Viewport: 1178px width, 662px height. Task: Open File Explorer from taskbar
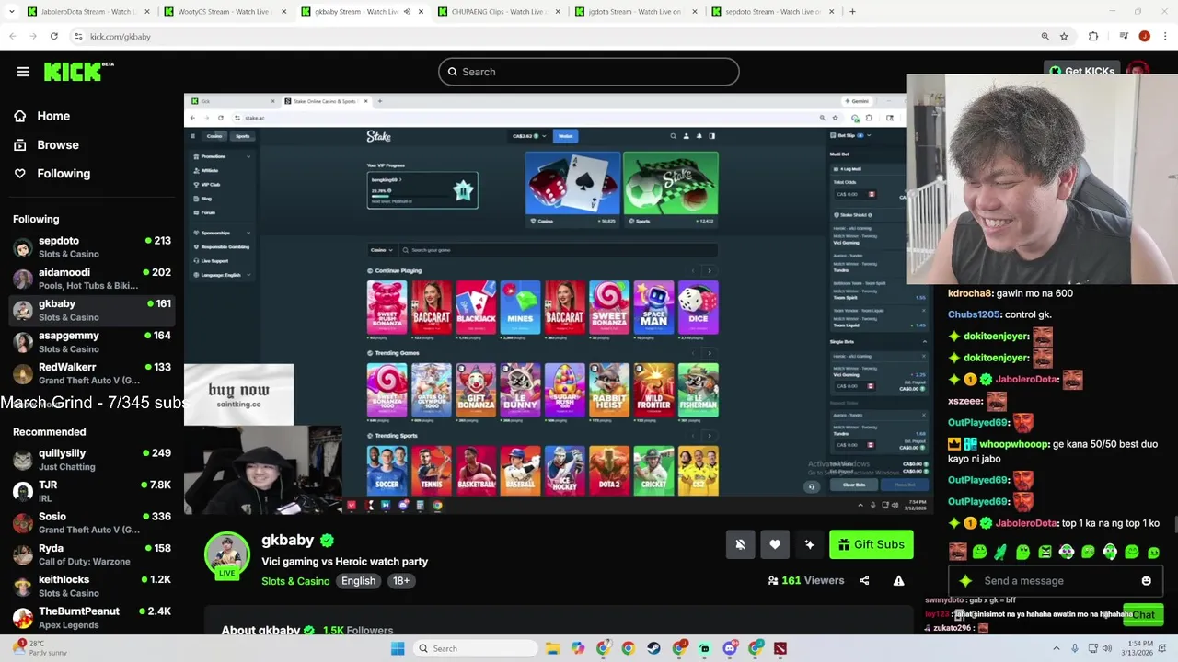click(x=552, y=648)
